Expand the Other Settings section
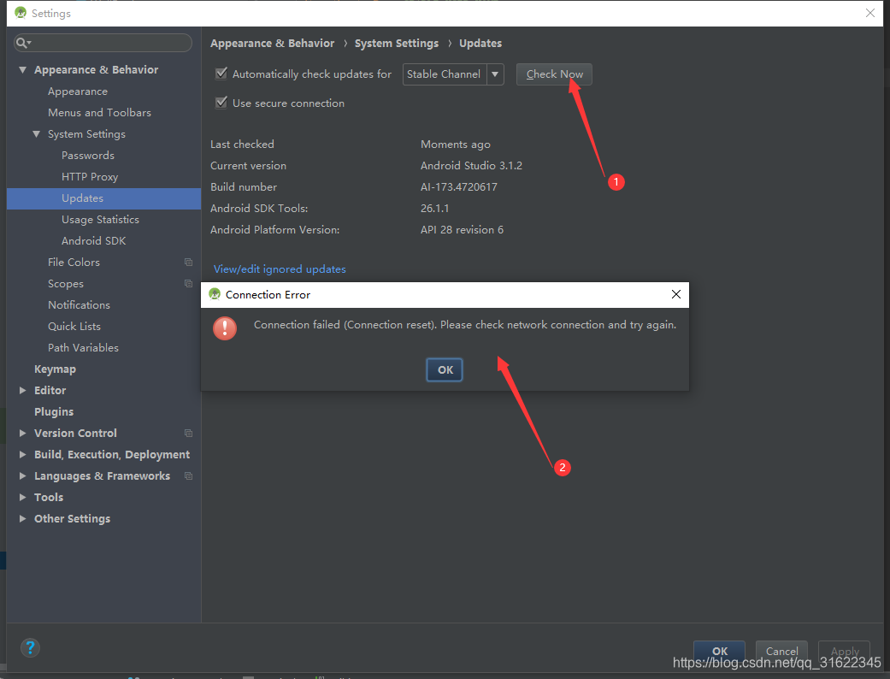890x679 pixels. point(23,518)
